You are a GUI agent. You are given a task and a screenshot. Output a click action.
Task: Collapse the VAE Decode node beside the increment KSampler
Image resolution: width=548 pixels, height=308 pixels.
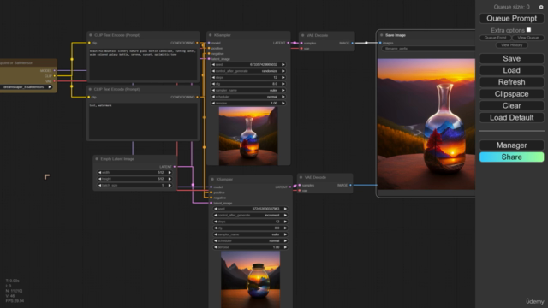click(301, 177)
